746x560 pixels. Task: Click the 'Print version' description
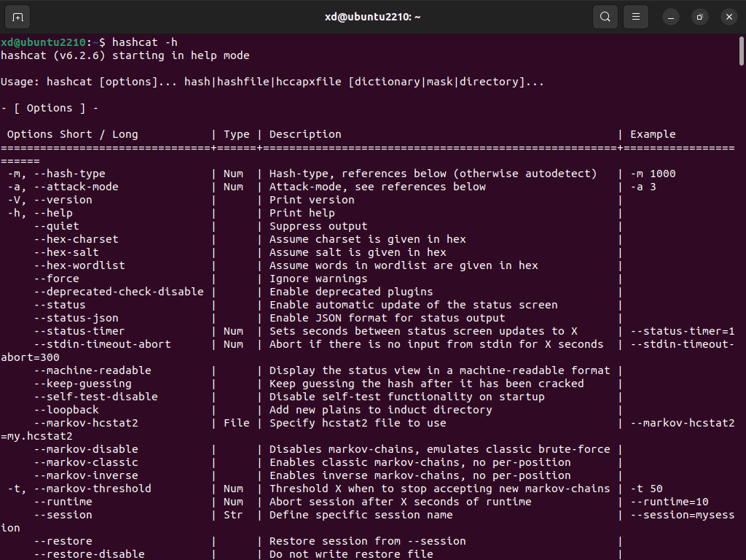pos(312,200)
